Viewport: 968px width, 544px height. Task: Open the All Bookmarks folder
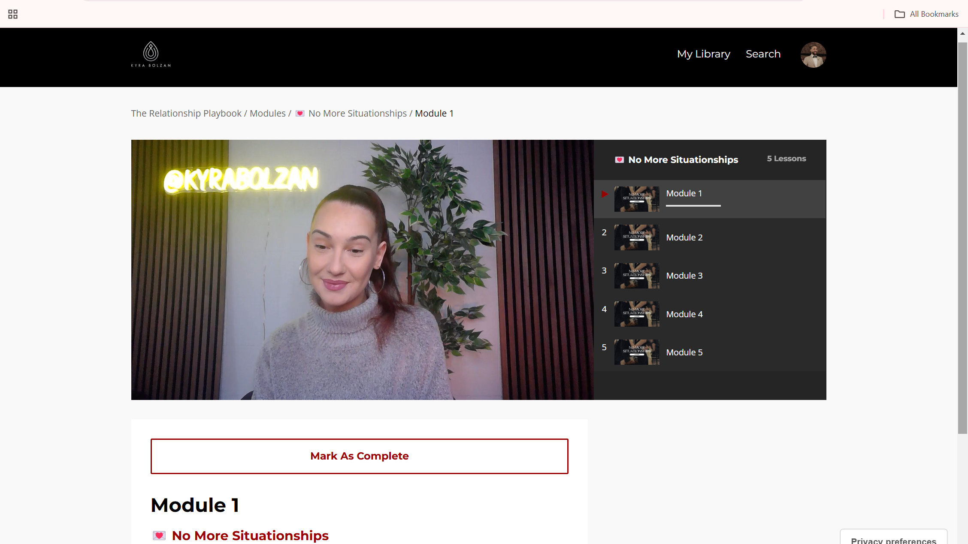point(926,14)
